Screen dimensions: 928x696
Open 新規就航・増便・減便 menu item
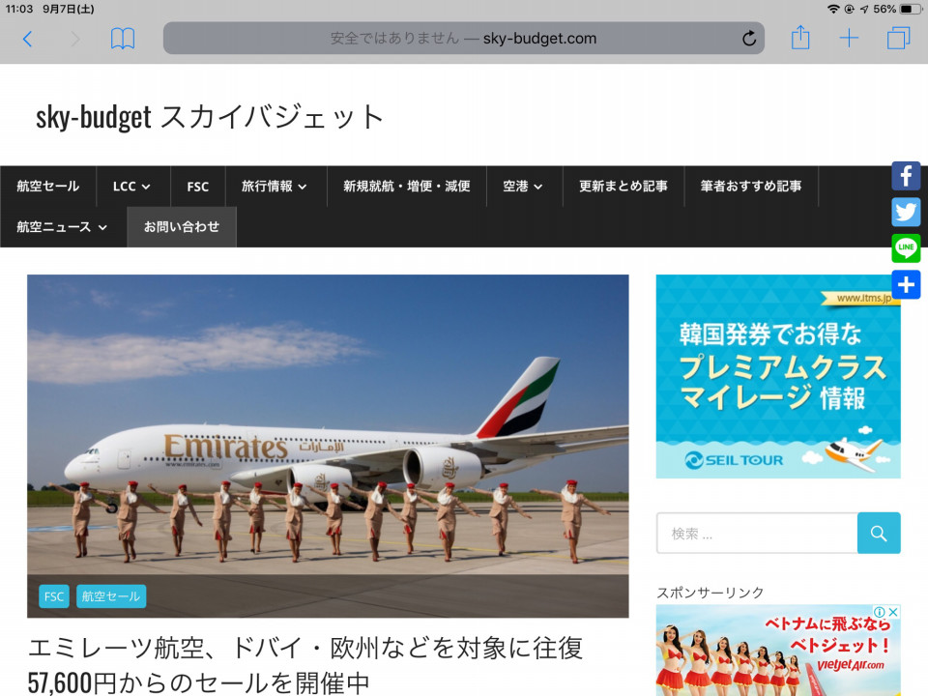pyautogui.click(x=407, y=187)
